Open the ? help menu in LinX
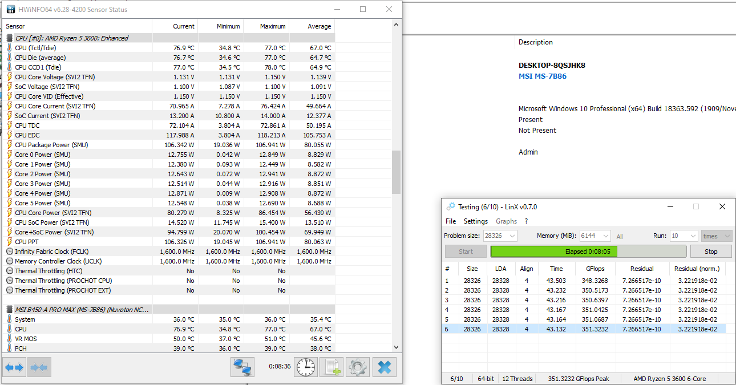 point(526,221)
